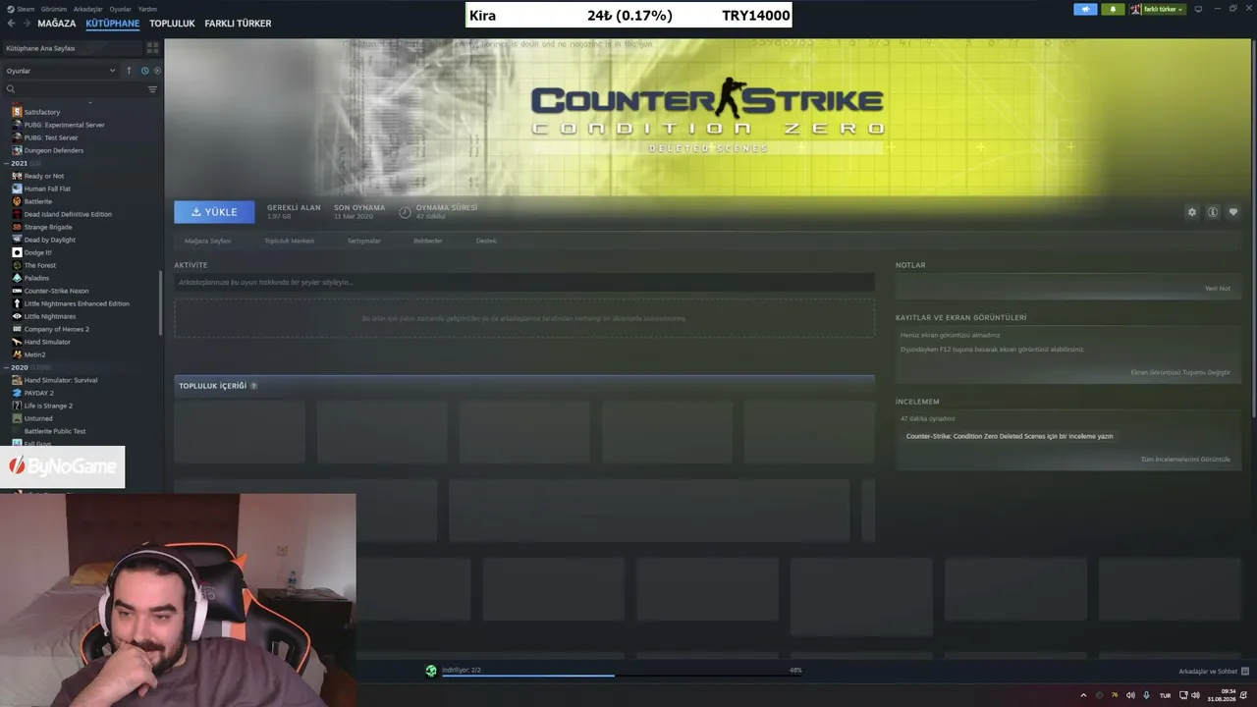Screen dimensions: 1257x707
Task: Select Ready or Not icon
Action: [17, 176]
